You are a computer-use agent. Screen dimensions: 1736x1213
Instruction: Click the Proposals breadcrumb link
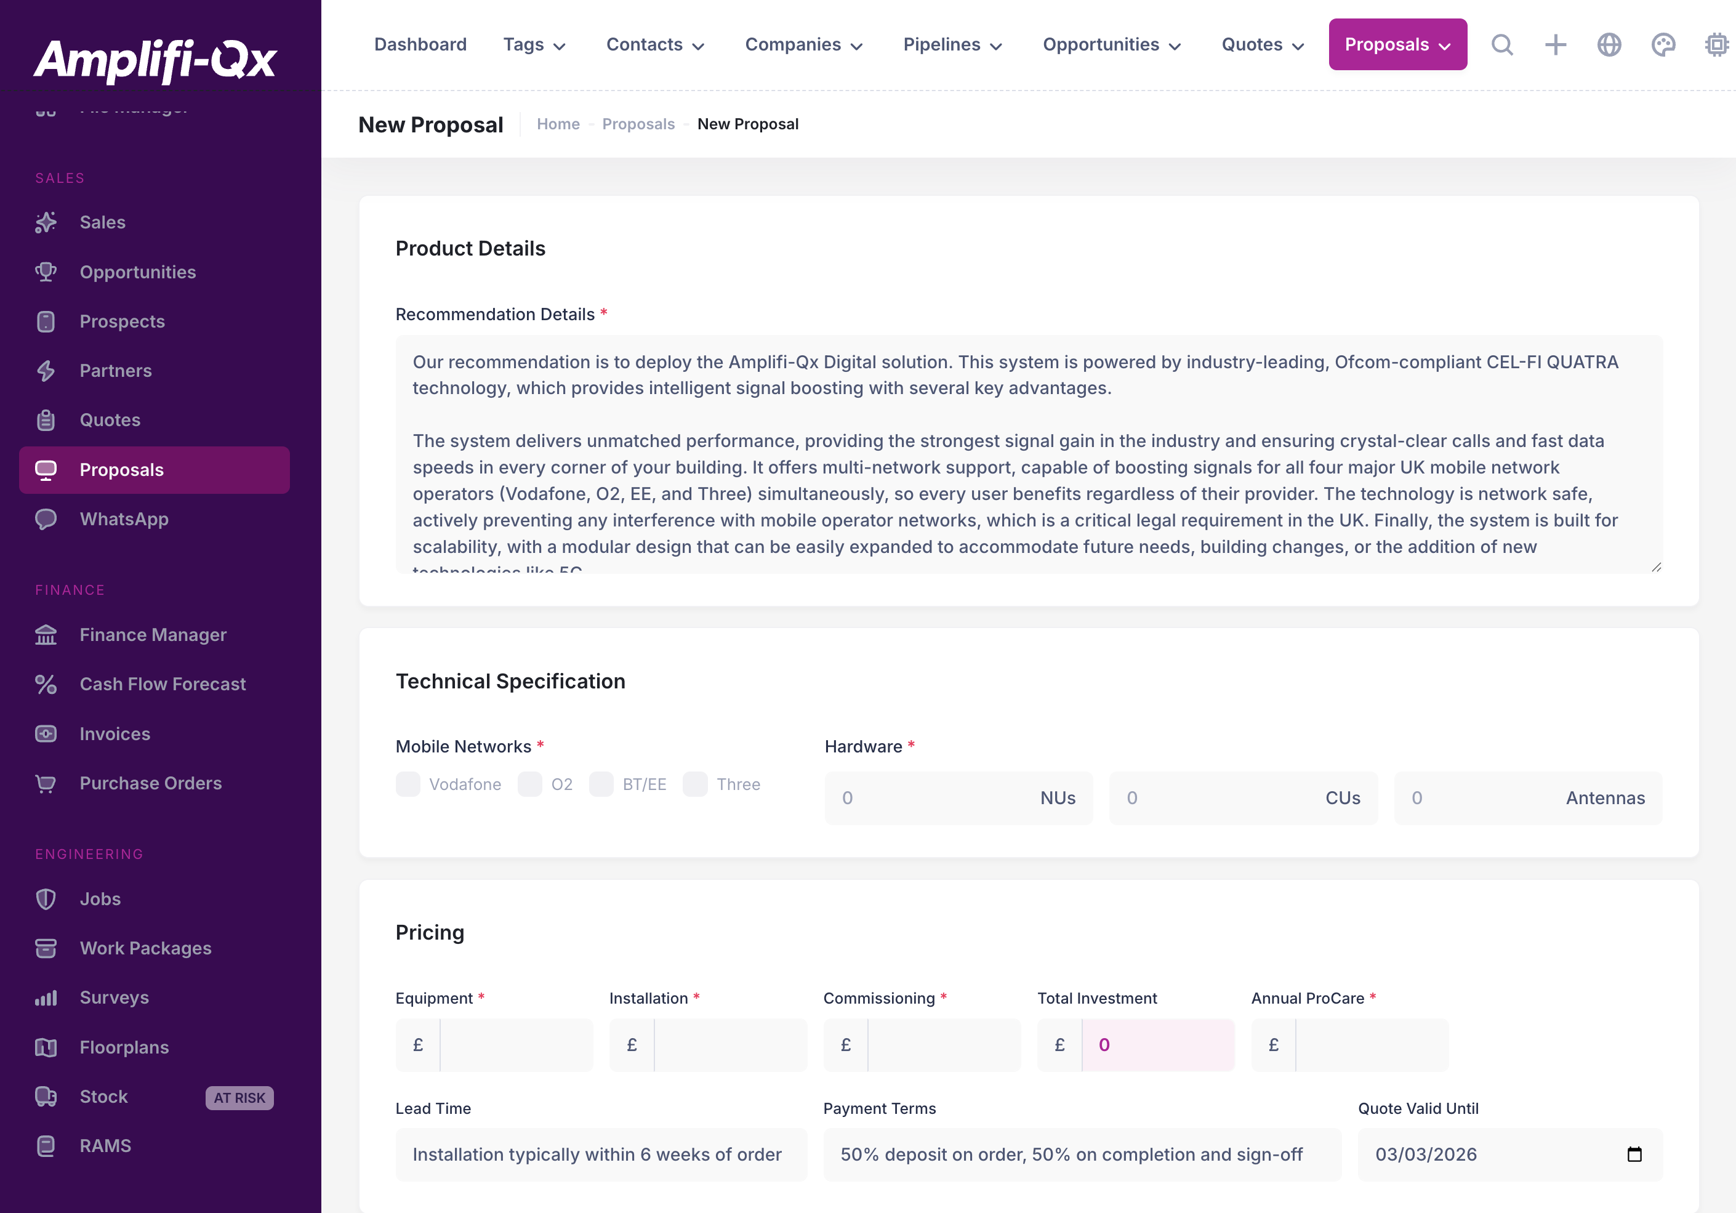pyautogui.click(x=638, y=124)
